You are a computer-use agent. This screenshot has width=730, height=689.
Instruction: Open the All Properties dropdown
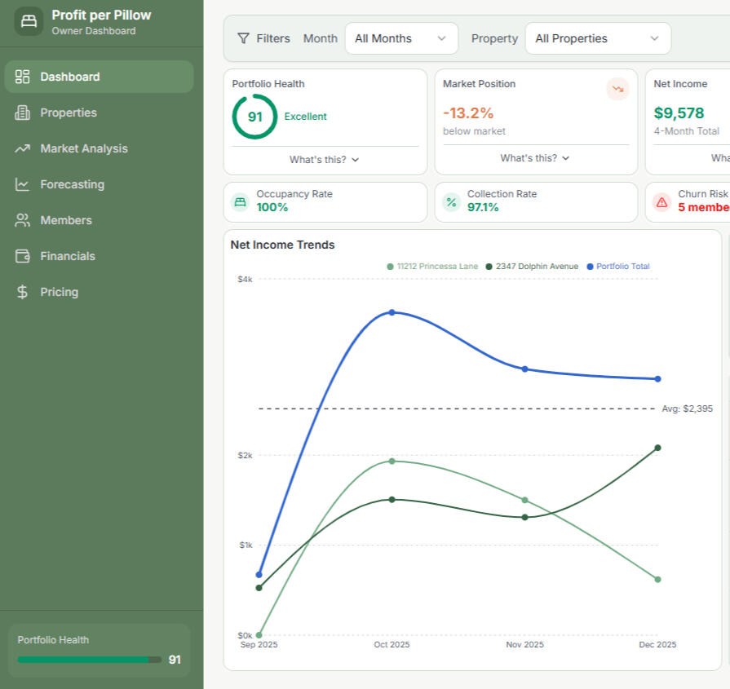[x=597, y=38]
